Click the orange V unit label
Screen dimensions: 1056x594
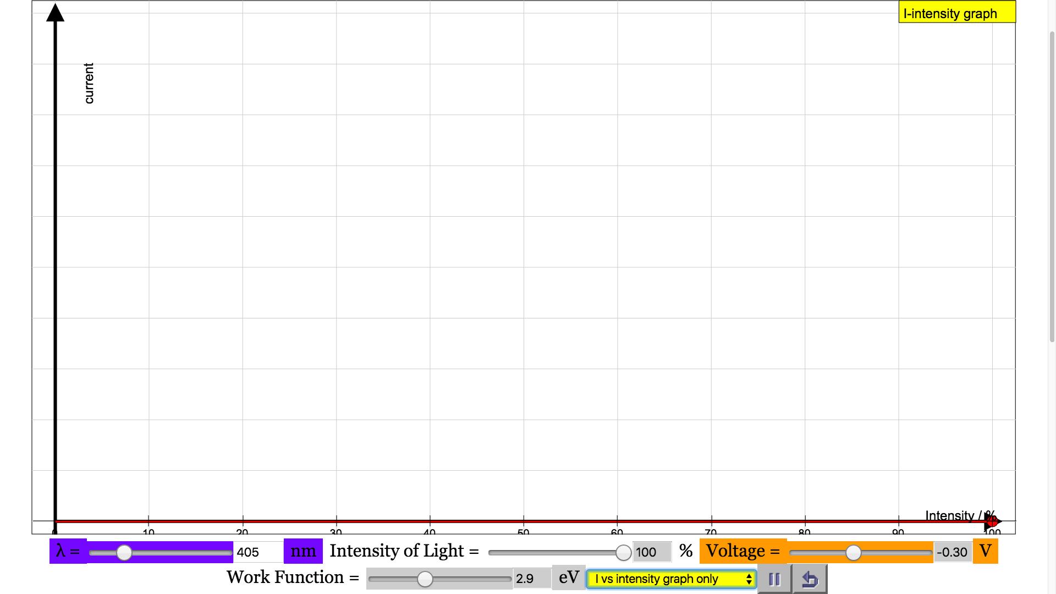coord(985,551)
